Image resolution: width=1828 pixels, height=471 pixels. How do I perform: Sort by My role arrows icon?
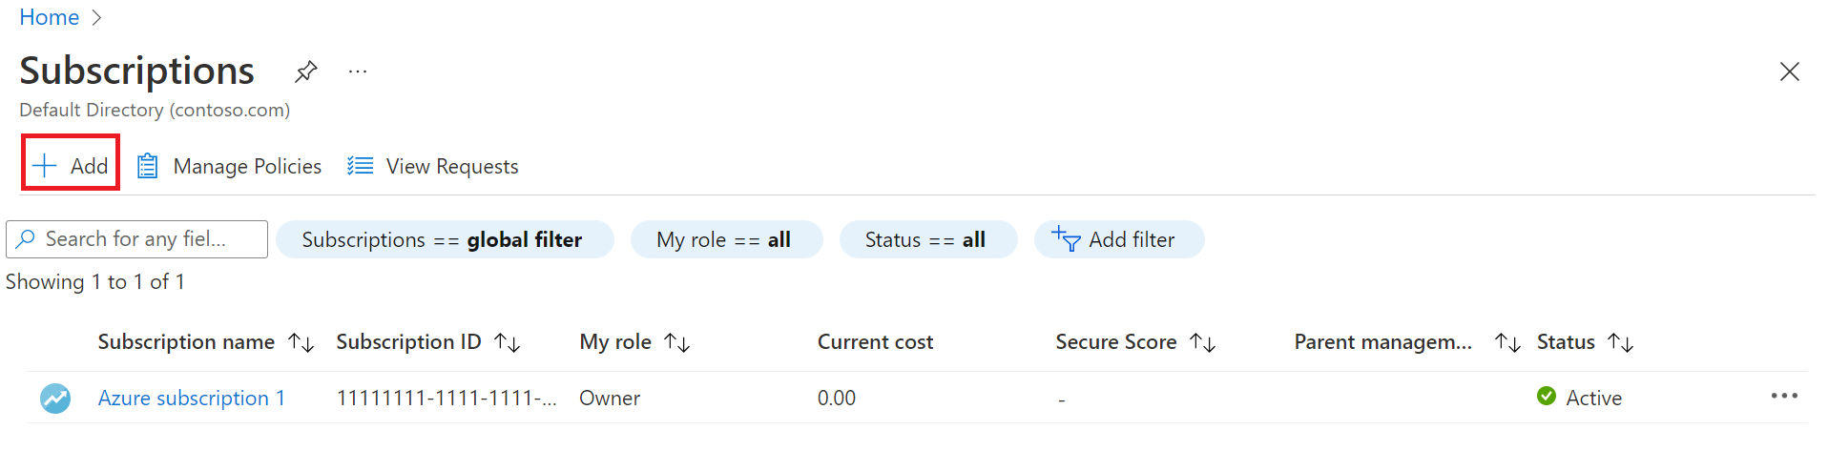(x=677, y=342)
